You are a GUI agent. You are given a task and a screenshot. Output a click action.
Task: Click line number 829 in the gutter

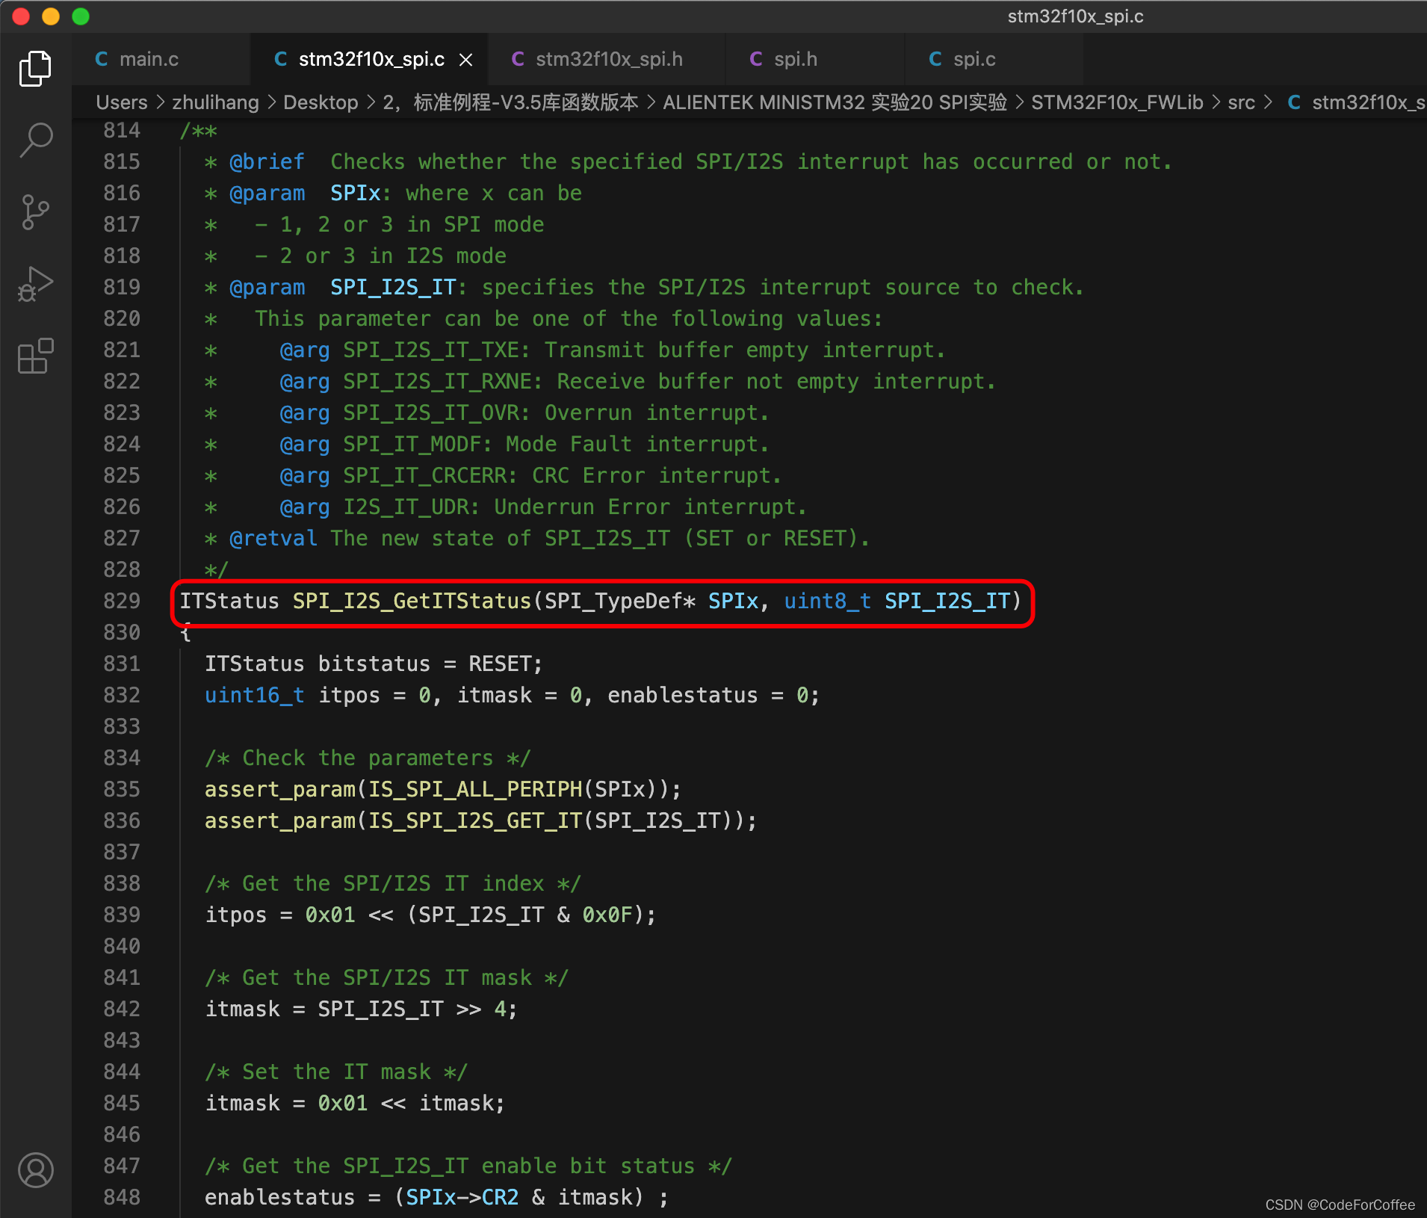coord(122,601)
